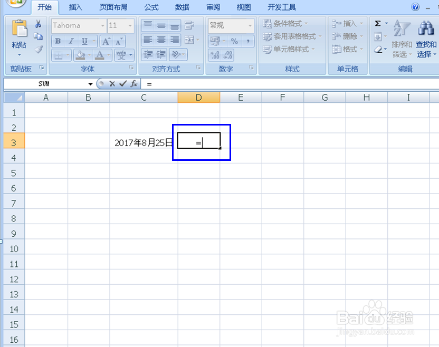Align text to top of cell
This screenshot has height=347, width=439.
point(148,25)
